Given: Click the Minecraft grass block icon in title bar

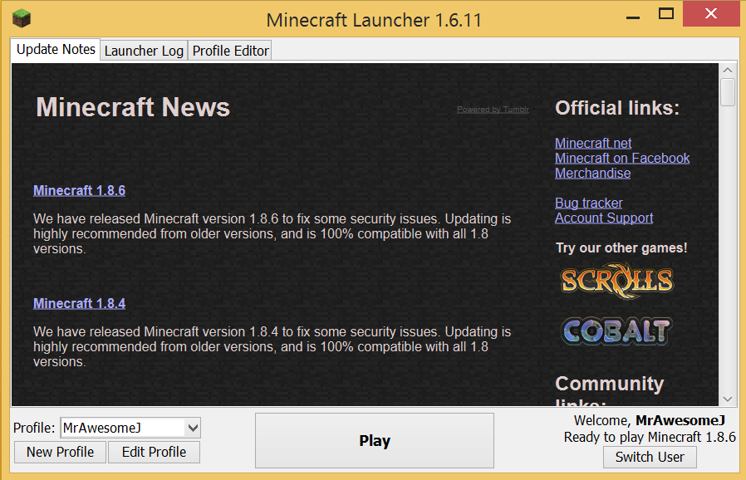Looking at the screenshot, I should [22, 19].
